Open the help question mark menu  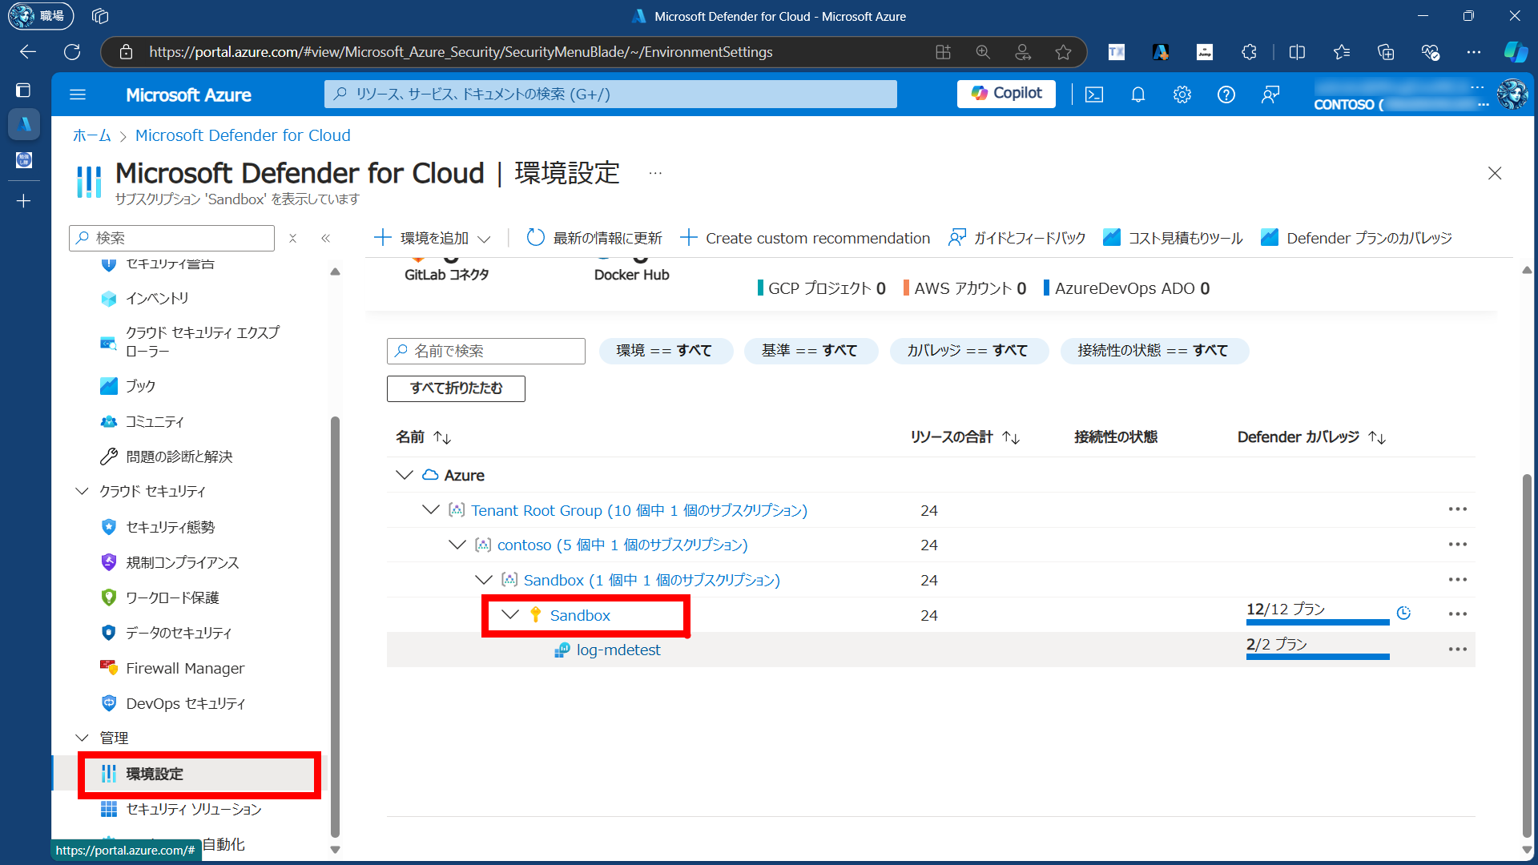(x=1226, y=95)
